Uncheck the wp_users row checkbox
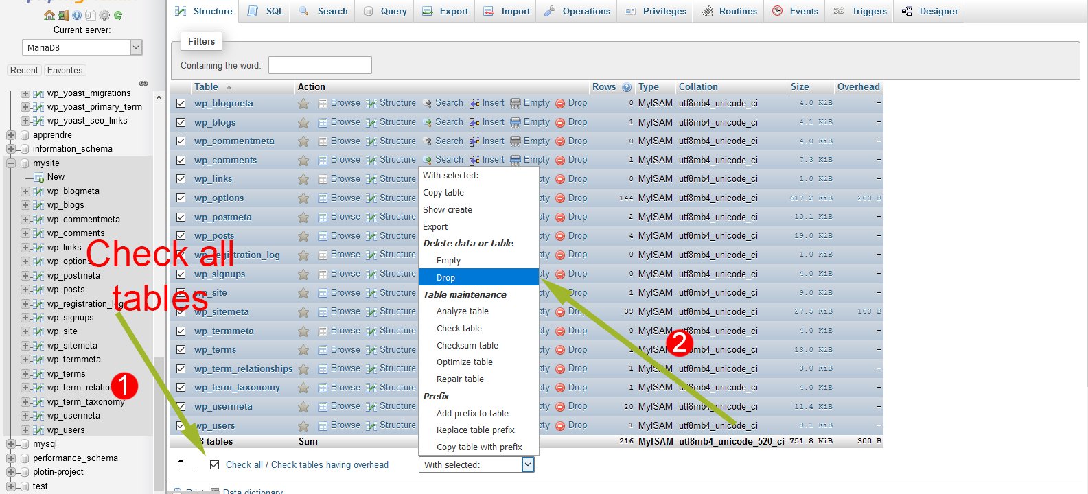The image size is (1088, 494). click(181, 425)
